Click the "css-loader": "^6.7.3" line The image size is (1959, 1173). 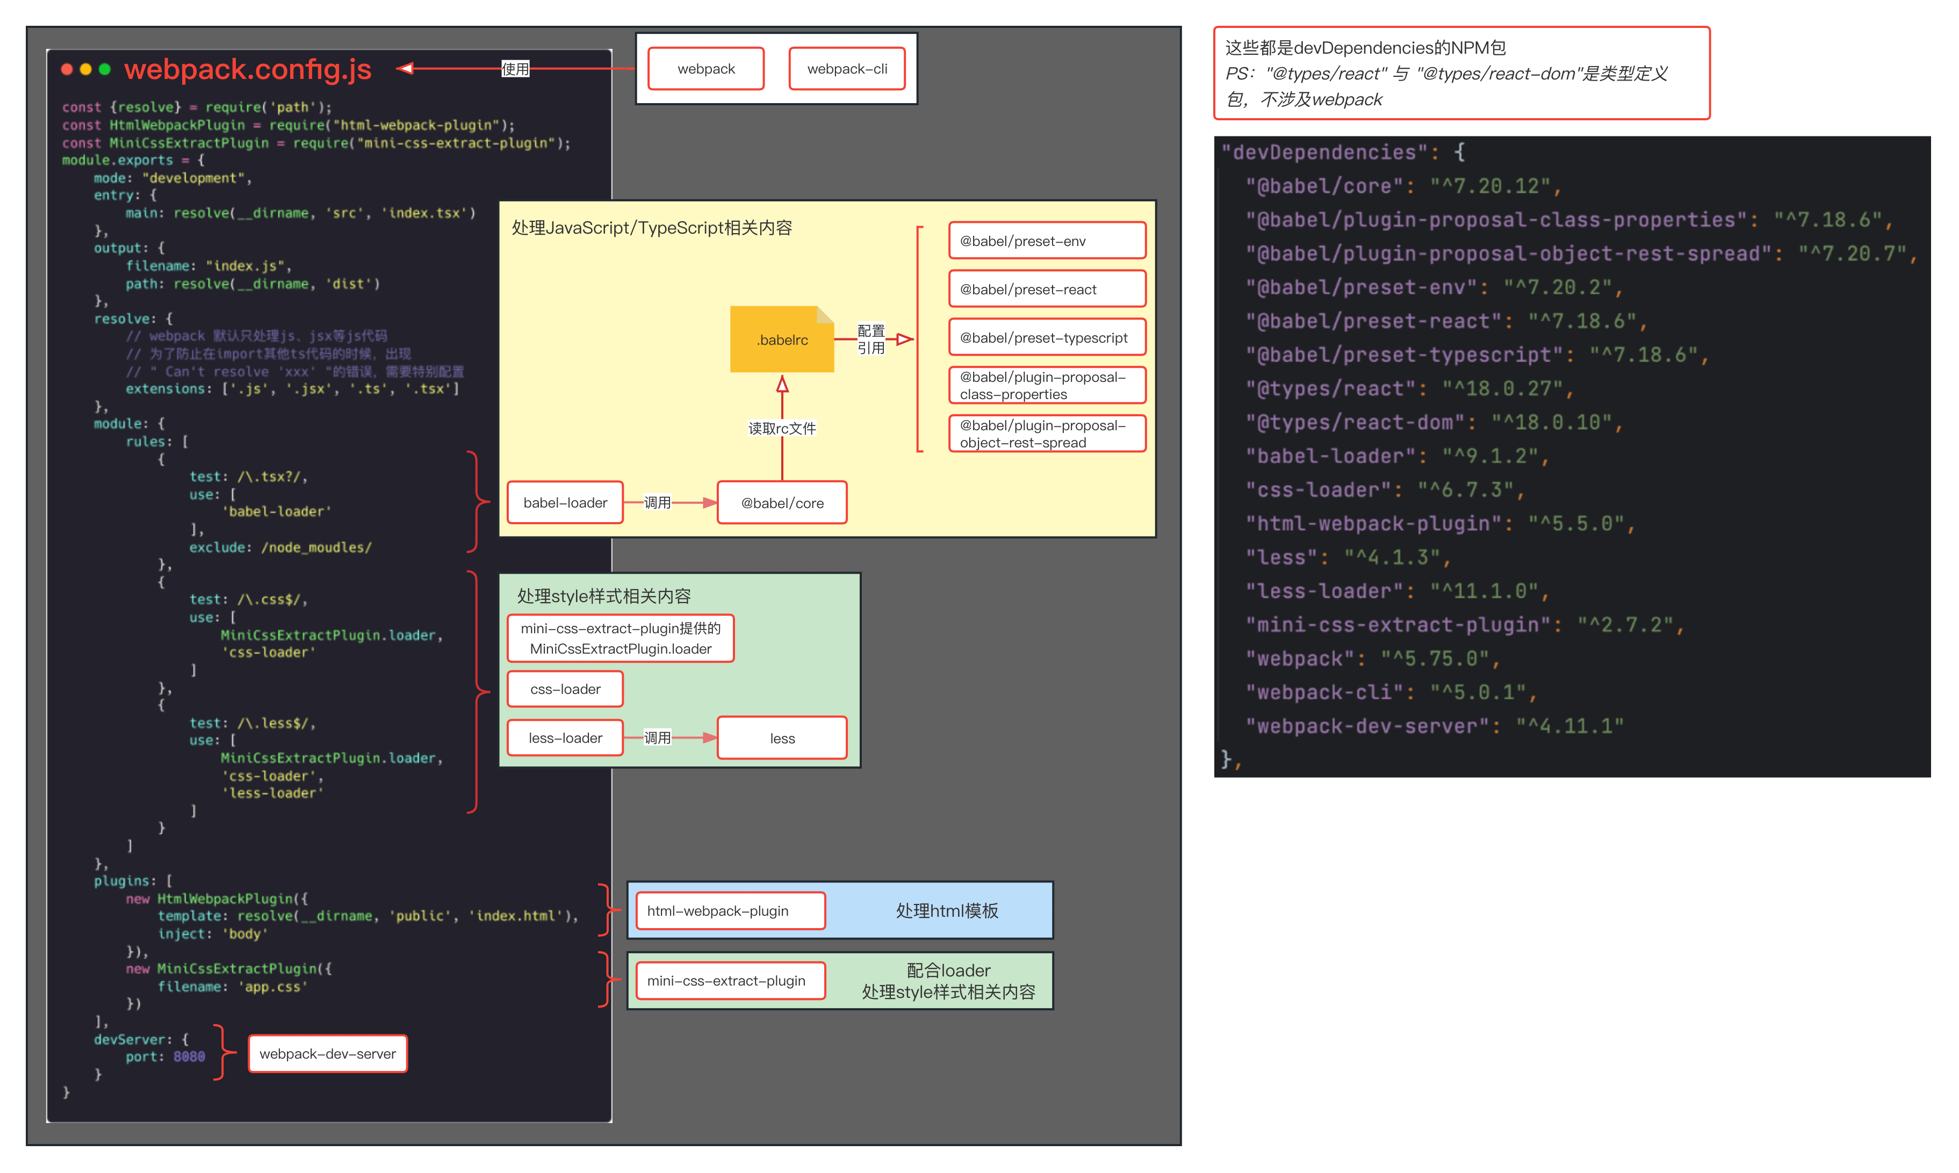[x=1385, y=489]
